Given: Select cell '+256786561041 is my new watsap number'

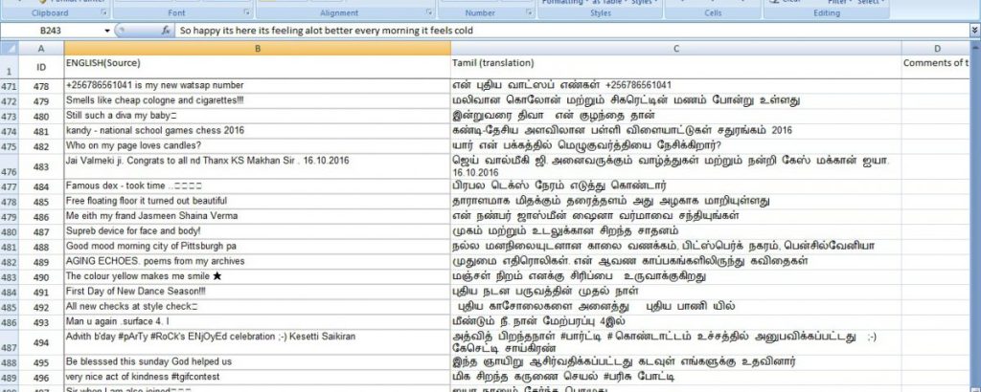Looking at the screenshot, I should pyautogui.click(x=257, y=85).
